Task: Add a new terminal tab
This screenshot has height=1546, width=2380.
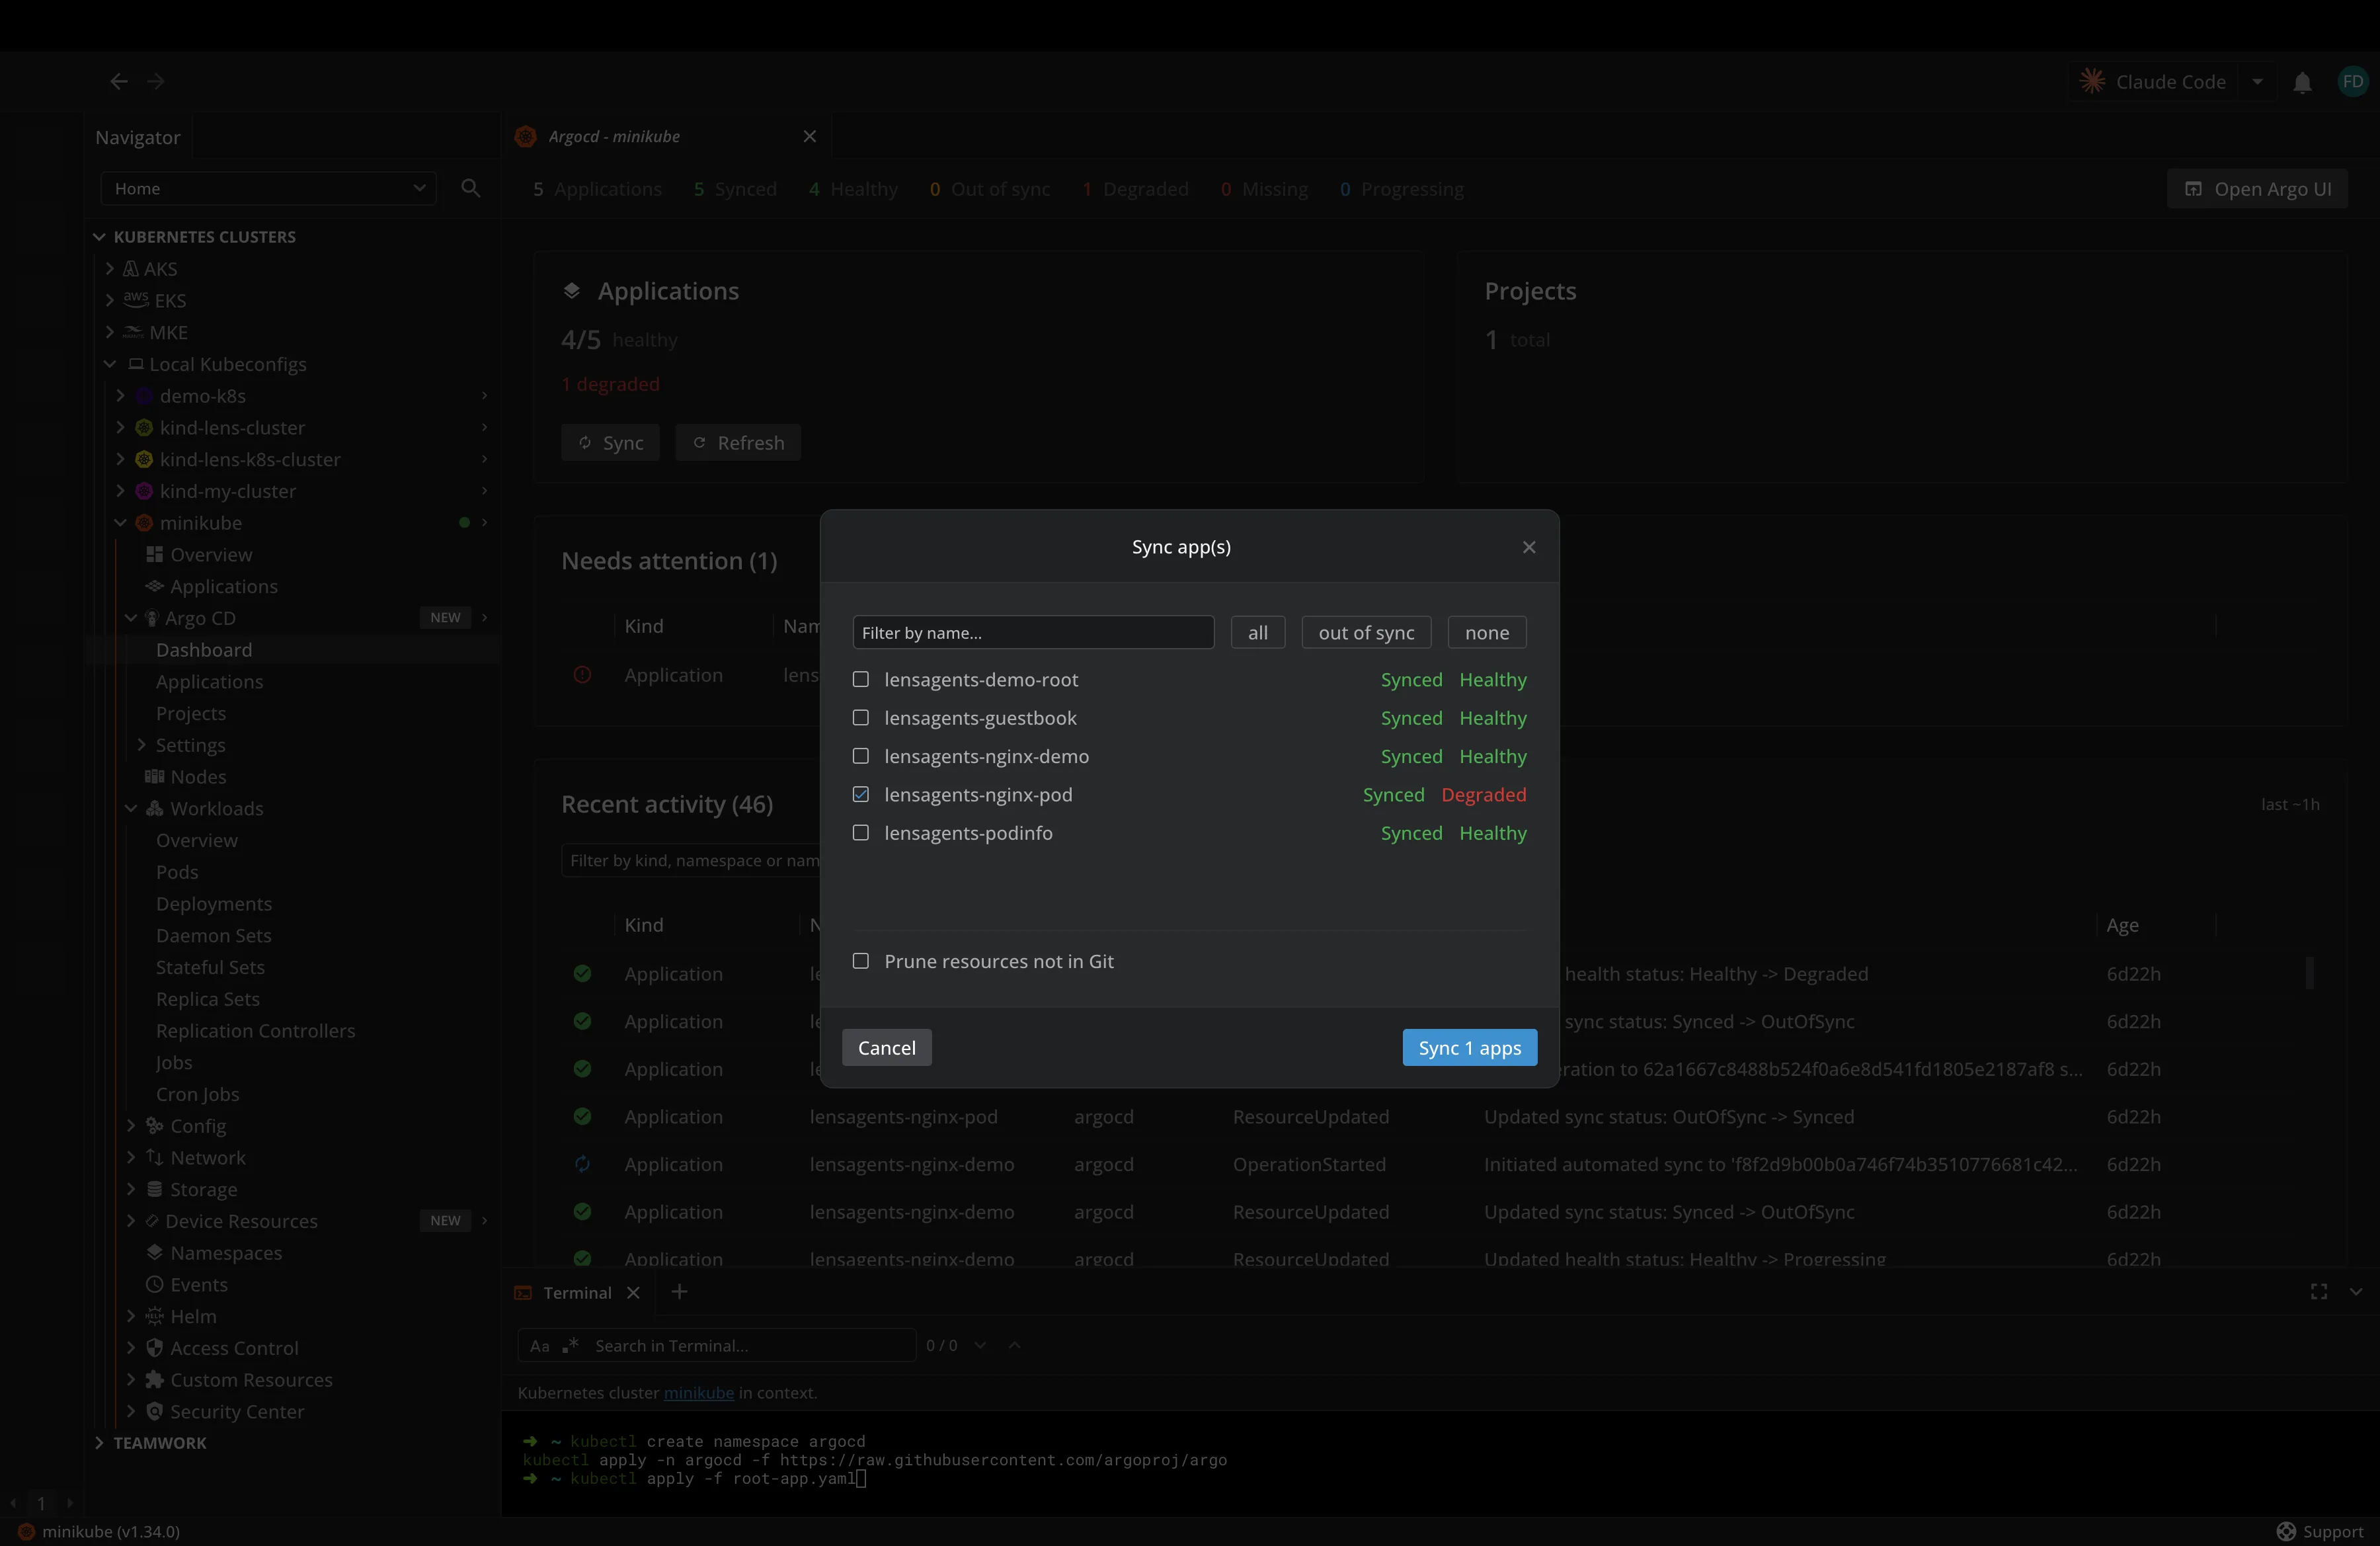Action: tap(680, 1291)
